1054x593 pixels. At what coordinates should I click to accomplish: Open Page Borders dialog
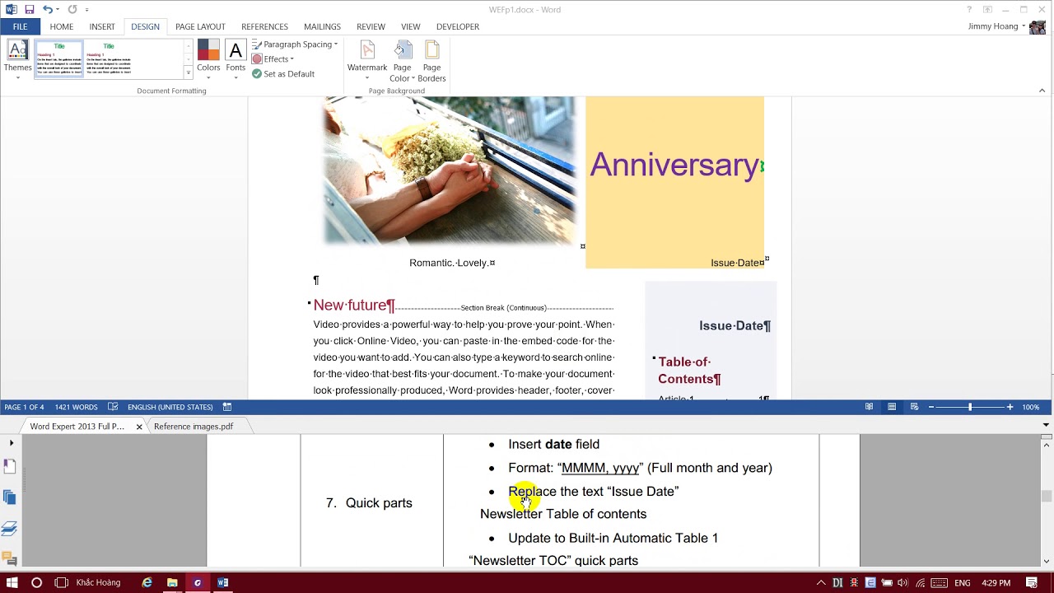[x=431, y=60]
